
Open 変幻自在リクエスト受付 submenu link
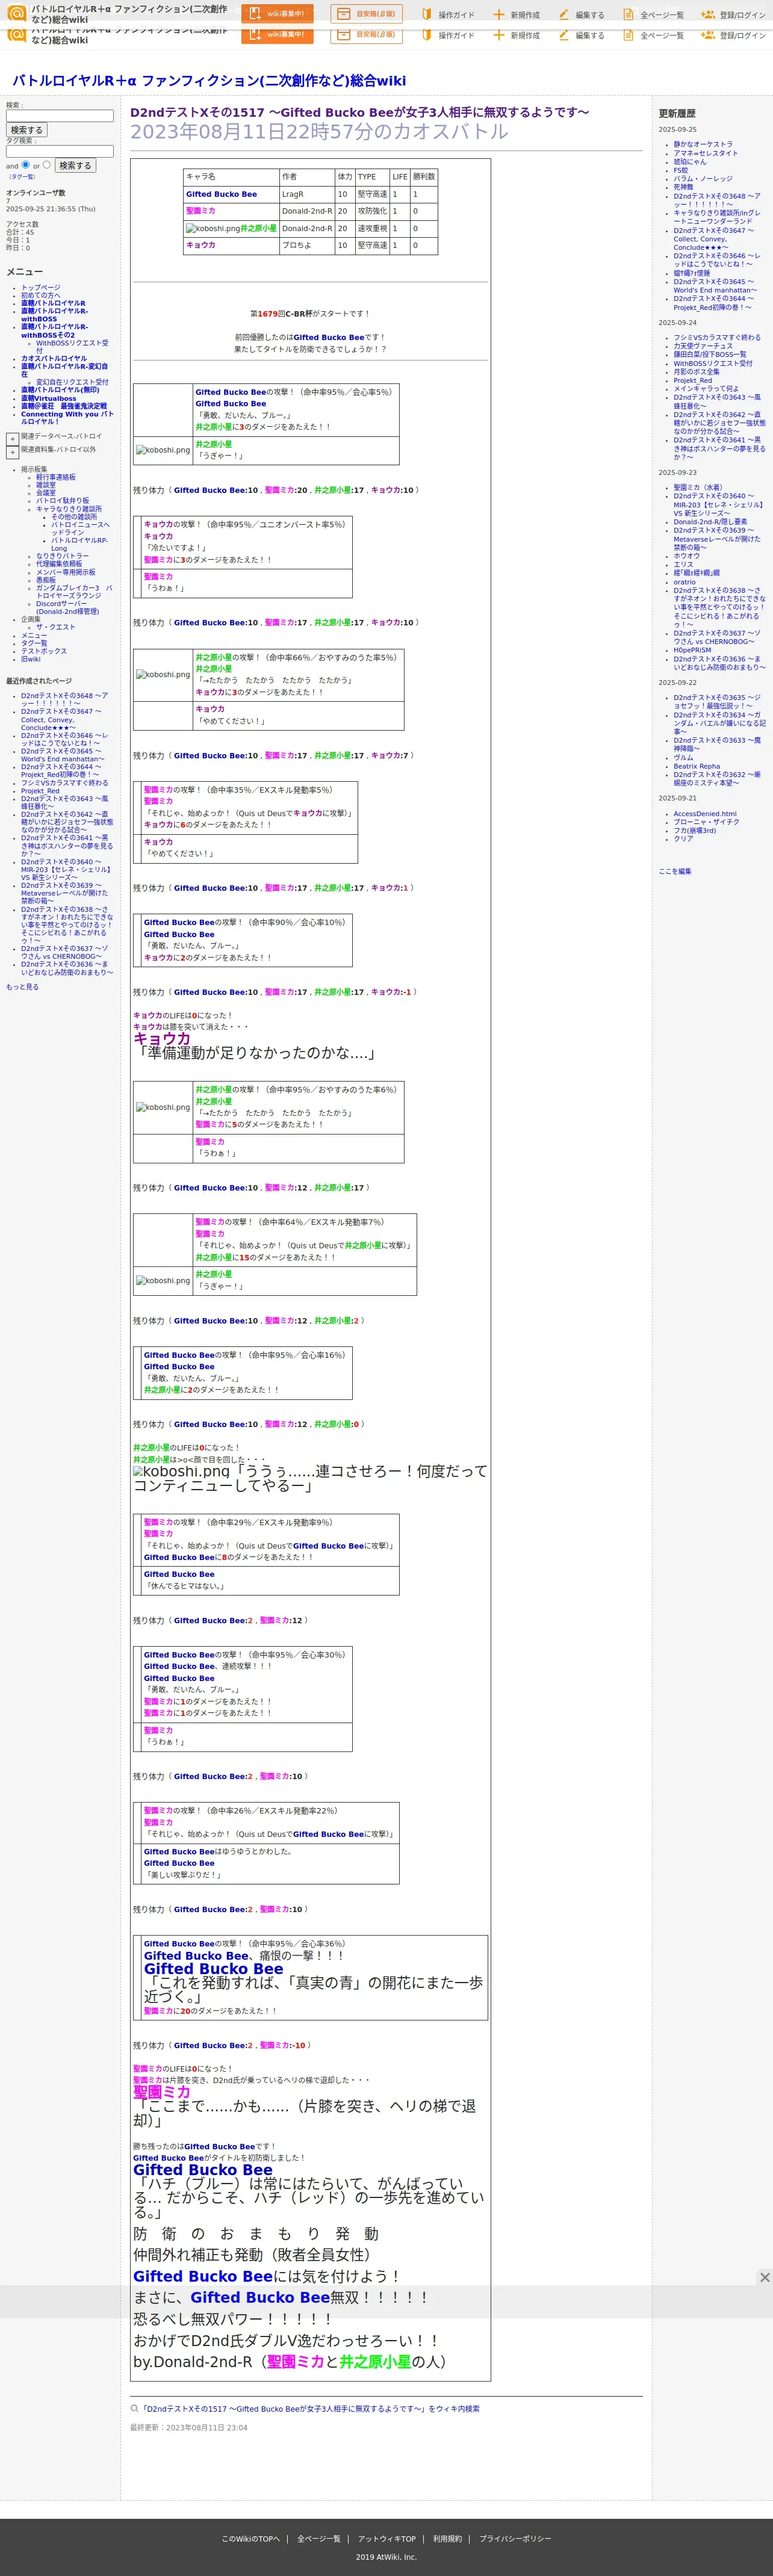[x=72, y=382]
